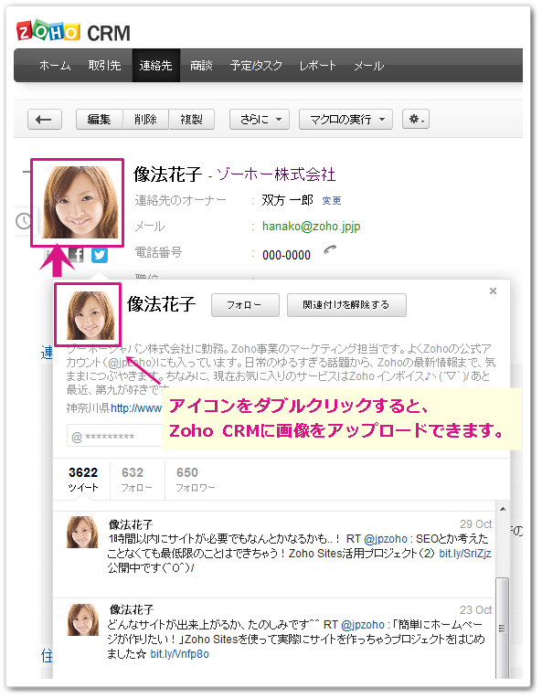Viewport: 542px width, 698px height.
Task: Open the http://www profile link
Action: tap(136, 407)
